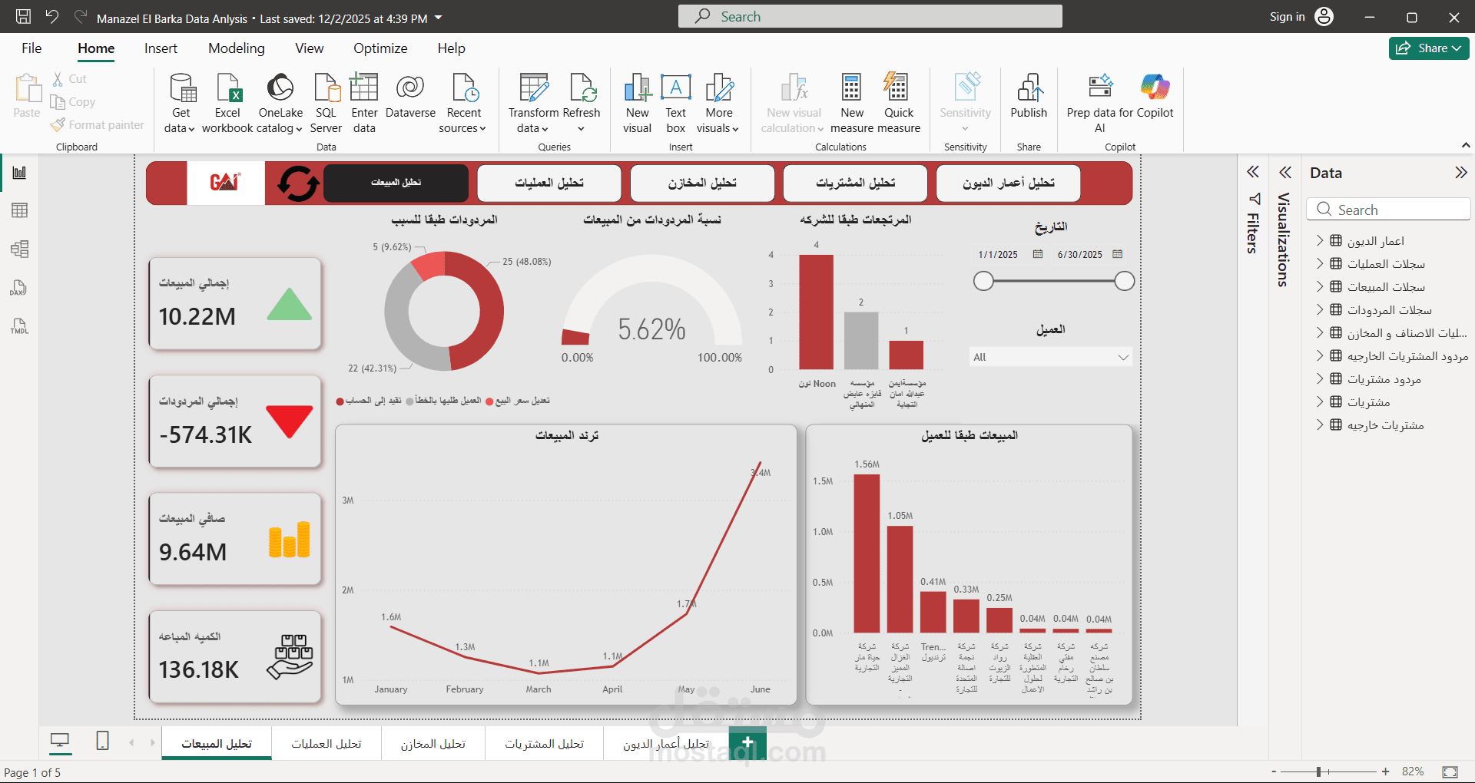Expand the سجلات العمليات table
Viewport: 1475px width, 783px height.
click(1320, 263)
